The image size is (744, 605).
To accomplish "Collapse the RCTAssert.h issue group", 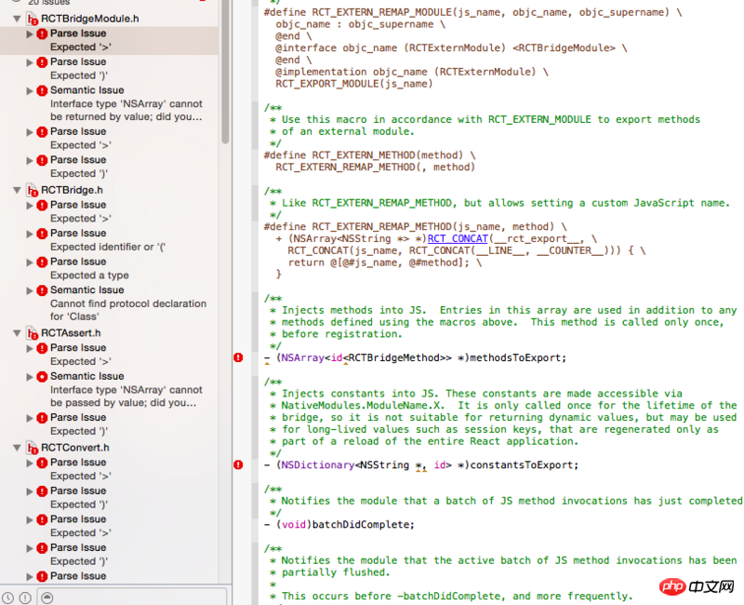I will (18, 333).
